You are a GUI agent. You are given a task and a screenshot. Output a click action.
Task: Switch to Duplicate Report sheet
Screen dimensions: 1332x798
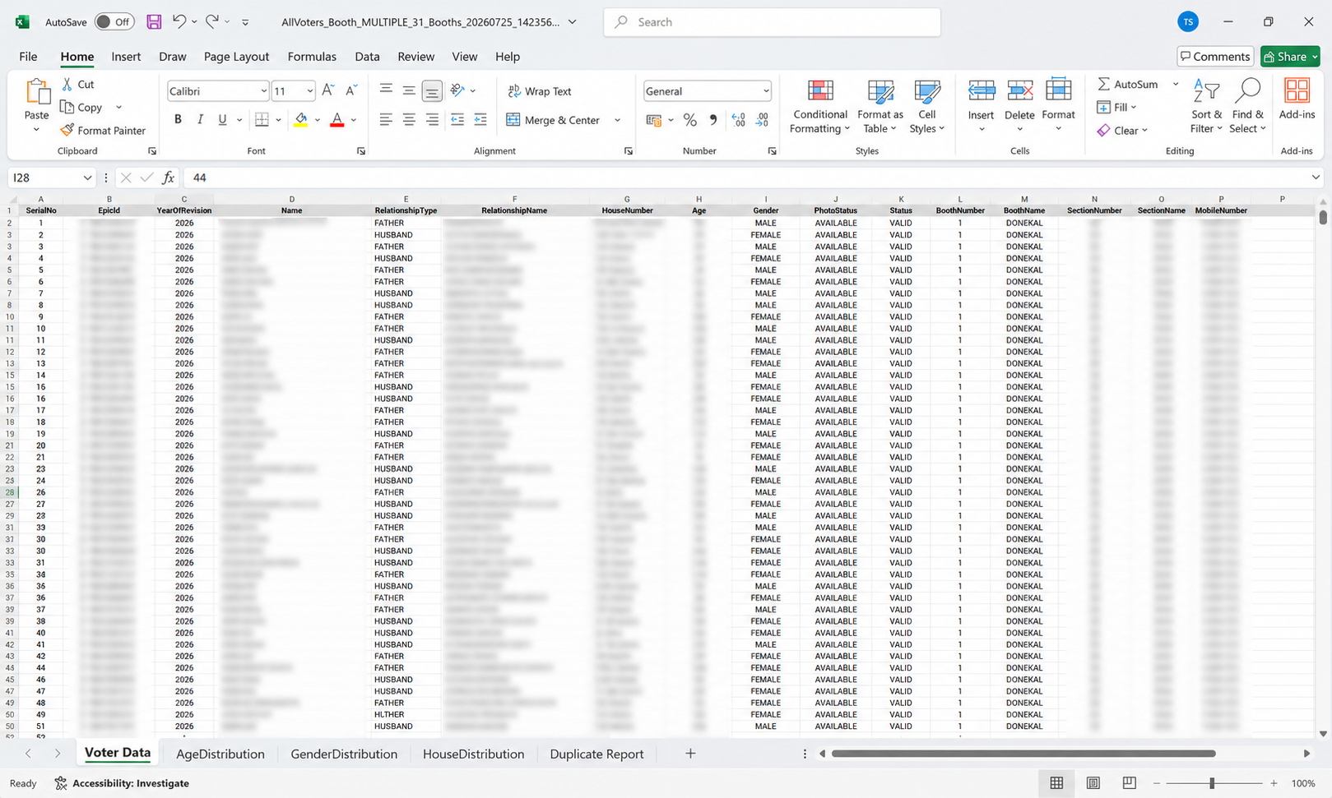pos(596,754)
